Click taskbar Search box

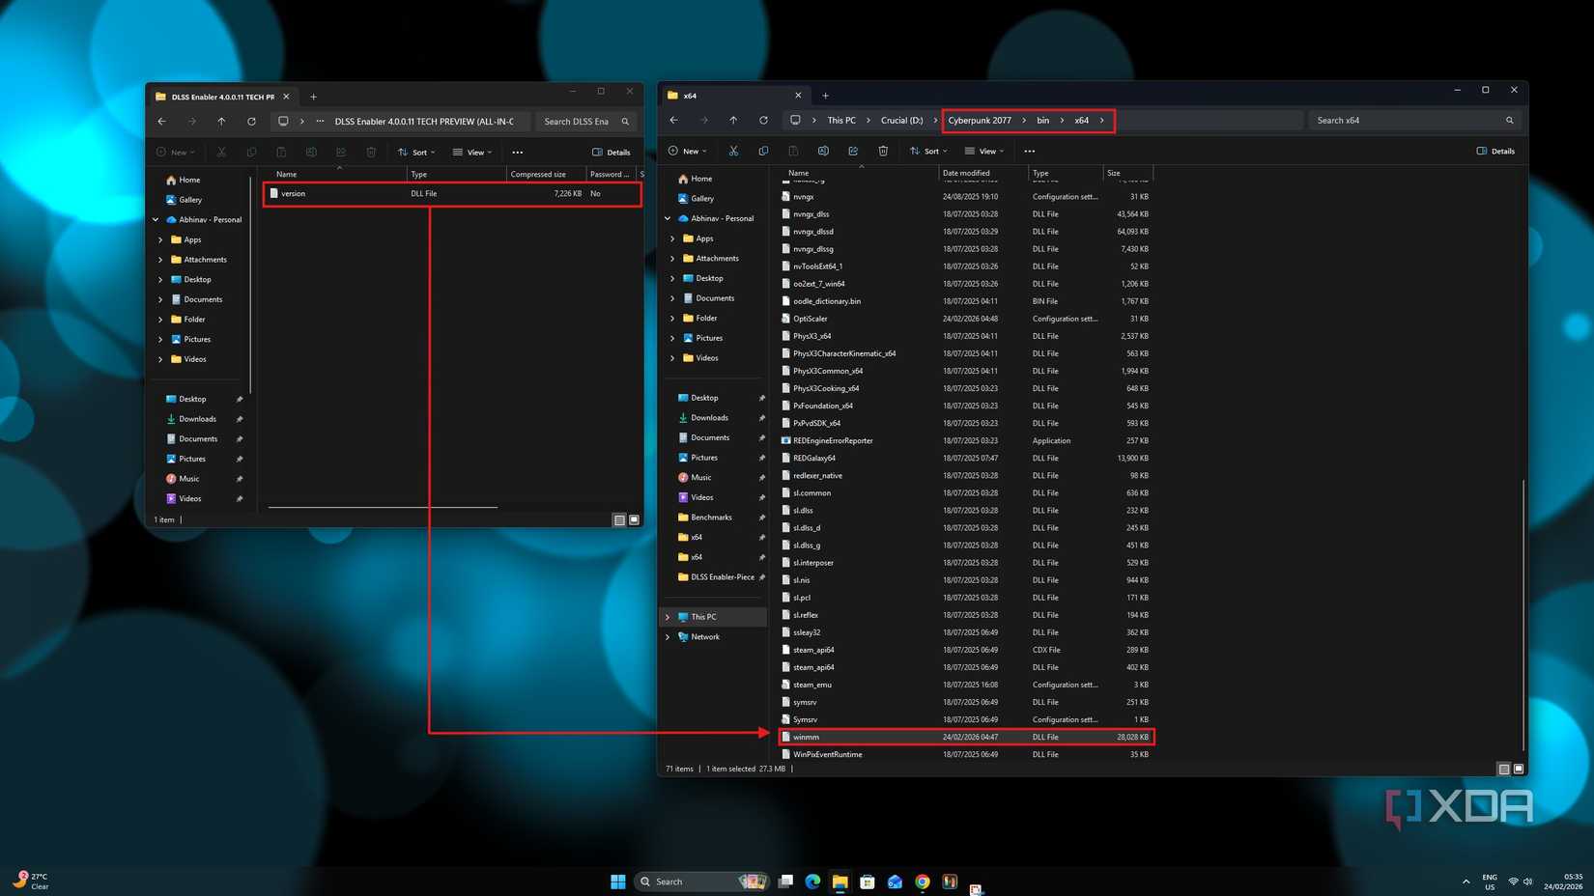(702, 882)
